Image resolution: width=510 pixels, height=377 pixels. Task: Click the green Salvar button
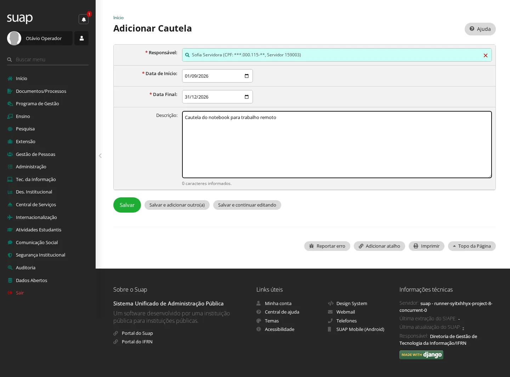127,205
